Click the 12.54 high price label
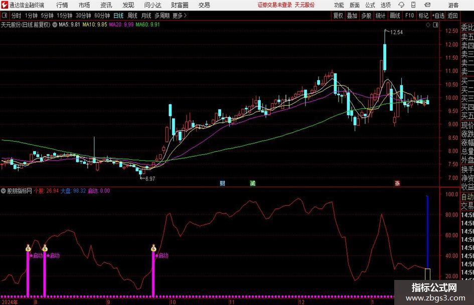The image size is (474, 305). click(396, 33)
